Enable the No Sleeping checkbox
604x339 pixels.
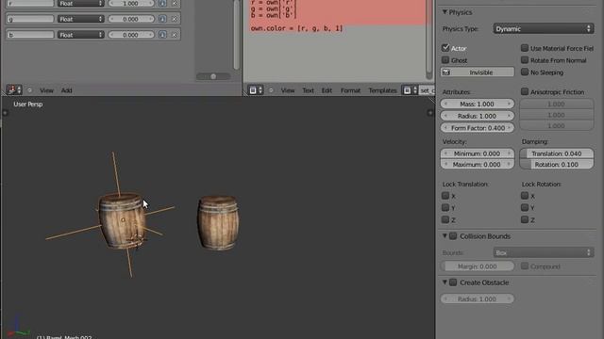[525, 72]
